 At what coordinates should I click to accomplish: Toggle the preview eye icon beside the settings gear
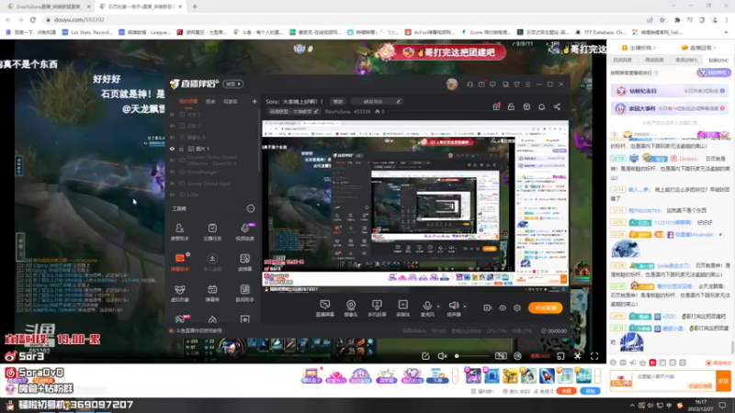[503, 308]
